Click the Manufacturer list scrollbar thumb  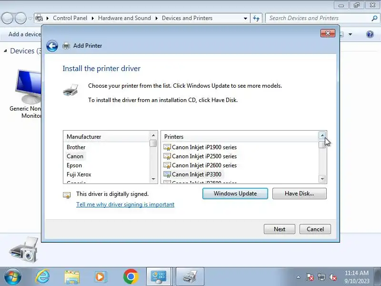point(153,143)
